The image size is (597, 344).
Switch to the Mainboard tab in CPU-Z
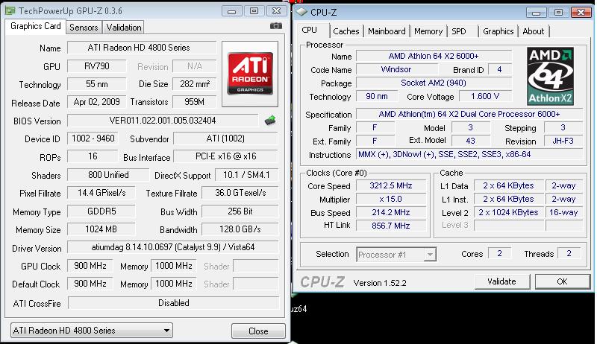click(x=387, y=31)
